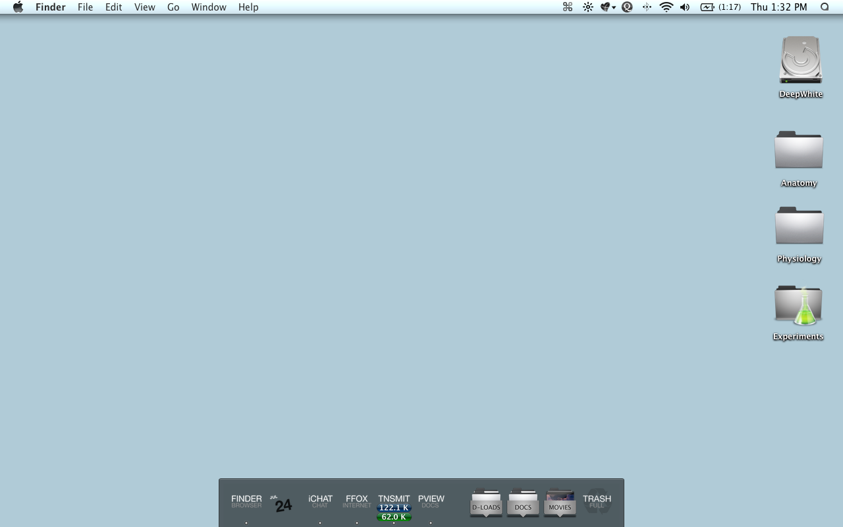The height and width of the screenshot is (527, 843).
Task: Open the battery status (1:17) menu
Action: (x=721, y=7)
